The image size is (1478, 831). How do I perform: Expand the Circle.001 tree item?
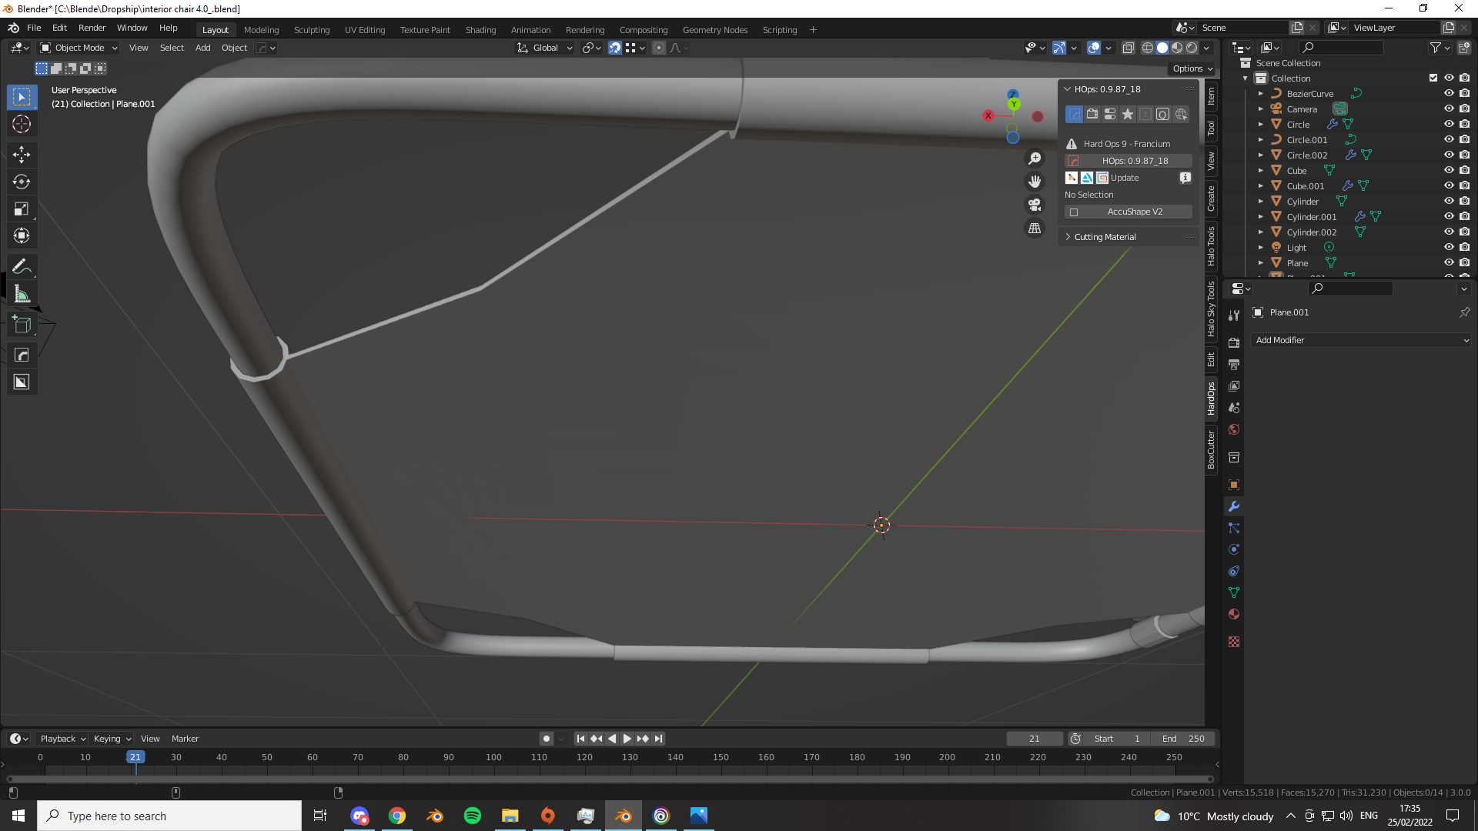click(x=1261, y=140)
